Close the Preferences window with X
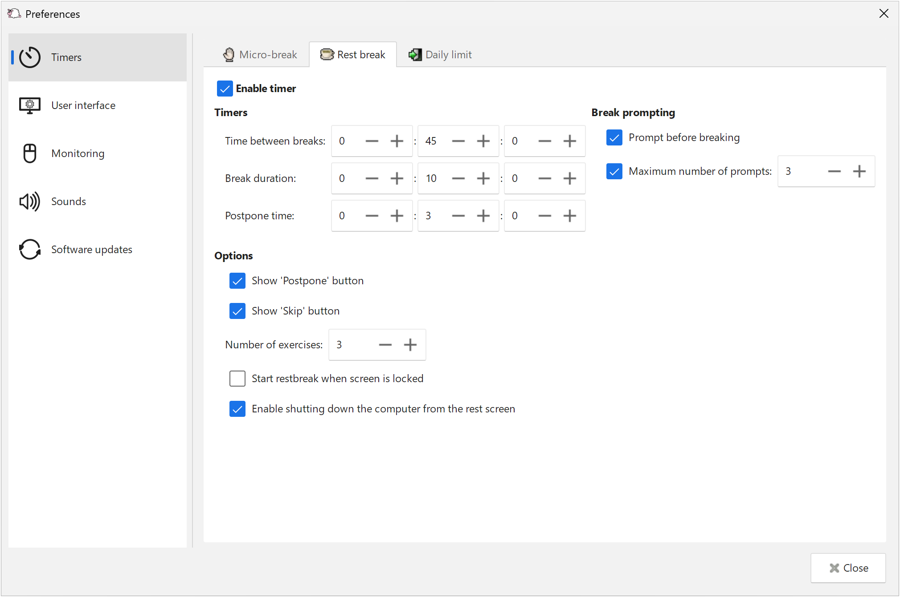The image size is (900, 597). tap(884, 14)
